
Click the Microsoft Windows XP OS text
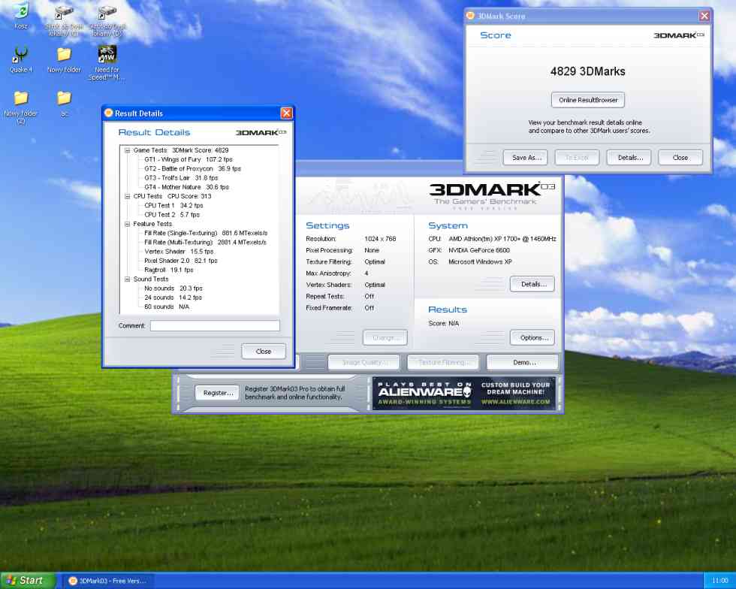click(x=480, y=261)
